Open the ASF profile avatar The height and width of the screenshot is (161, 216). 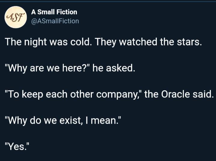pos(16,17)
